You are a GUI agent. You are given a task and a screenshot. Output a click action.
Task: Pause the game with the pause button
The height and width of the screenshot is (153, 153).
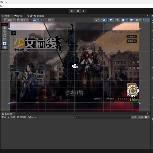tap(78, 11)
